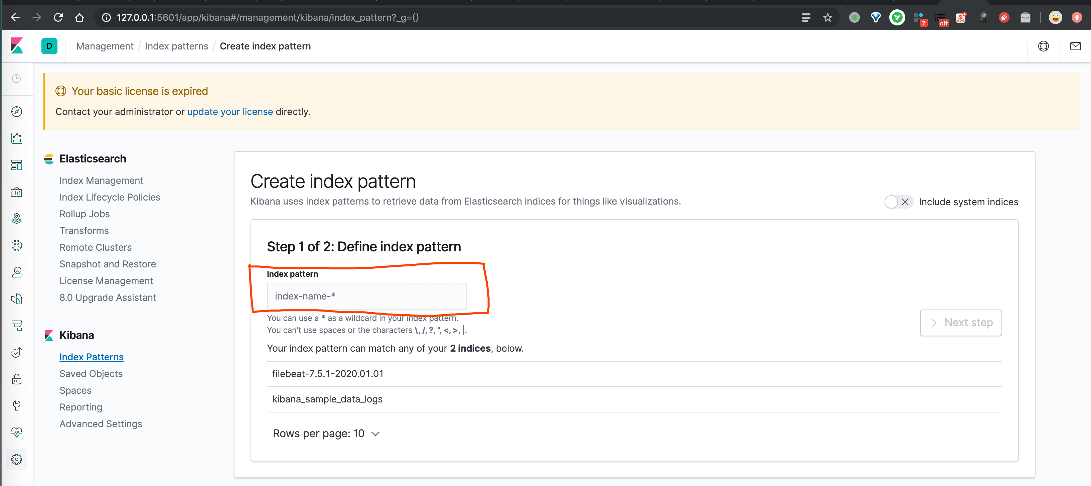Click the Next step button
Screen dimensions: 1091x486
pyautogui.click(x=962, y=322)
